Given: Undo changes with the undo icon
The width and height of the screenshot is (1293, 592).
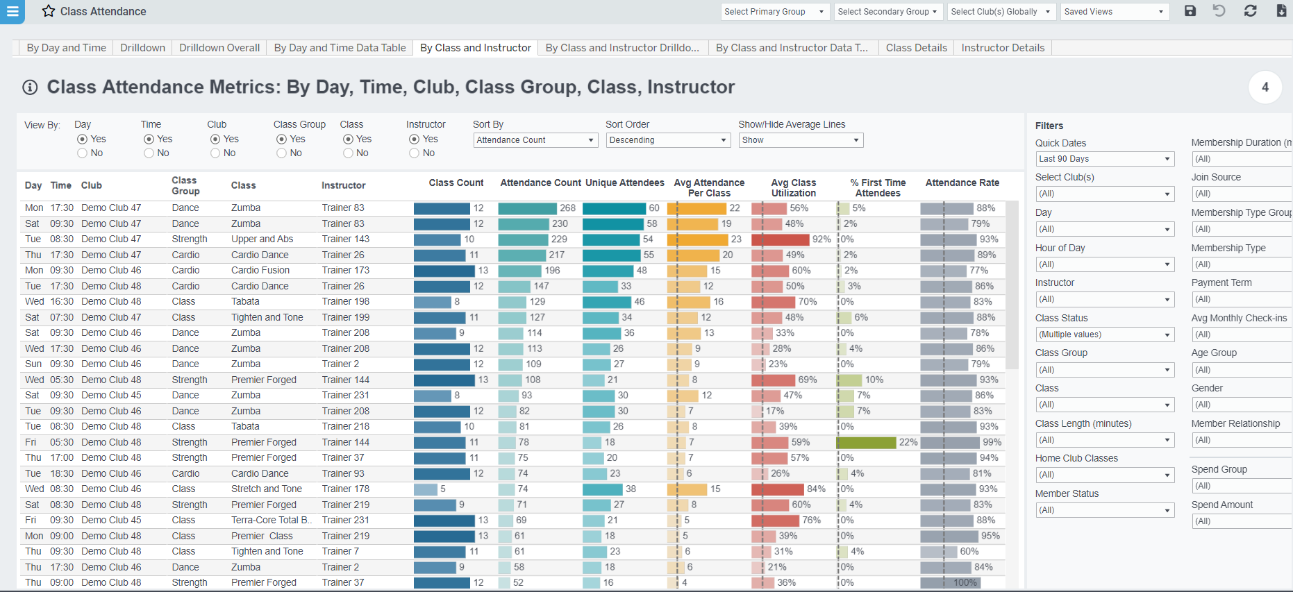Looking at the screenshot, I should pyautogui.click(x=1219, y=11).
